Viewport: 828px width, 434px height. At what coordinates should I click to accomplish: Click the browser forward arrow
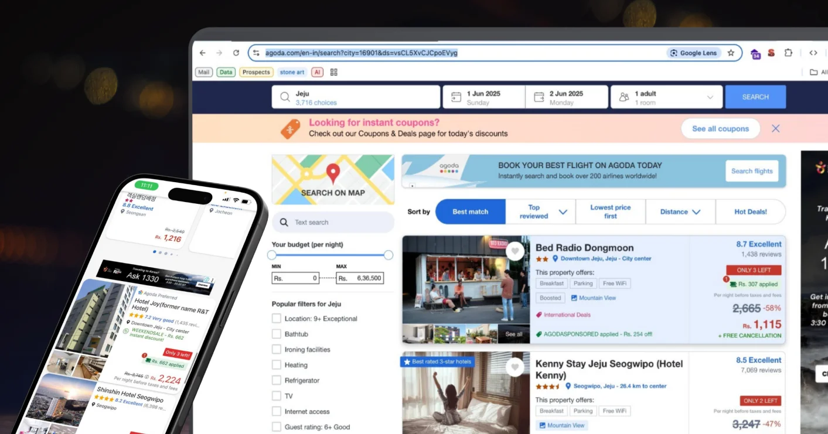click(x=219, y=53)
